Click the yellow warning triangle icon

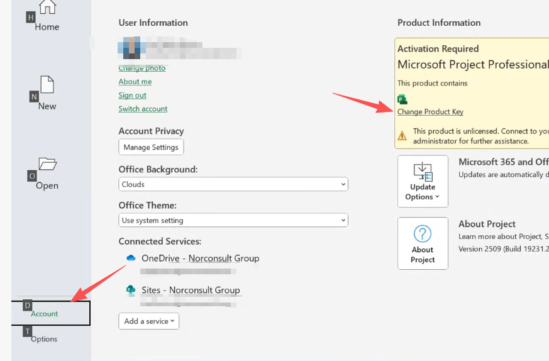pos(402,135)
